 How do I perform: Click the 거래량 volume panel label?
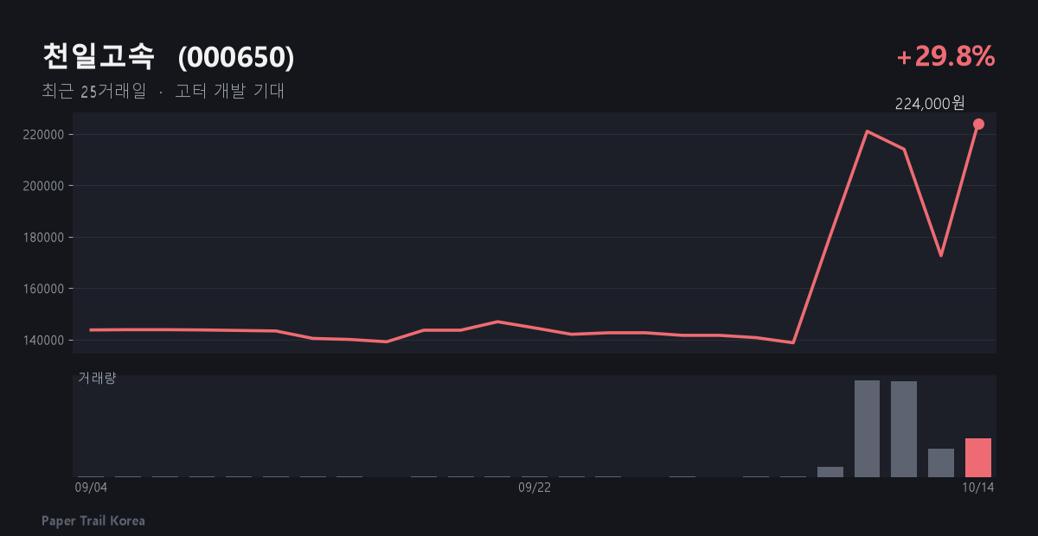click(x=96, y=378)
